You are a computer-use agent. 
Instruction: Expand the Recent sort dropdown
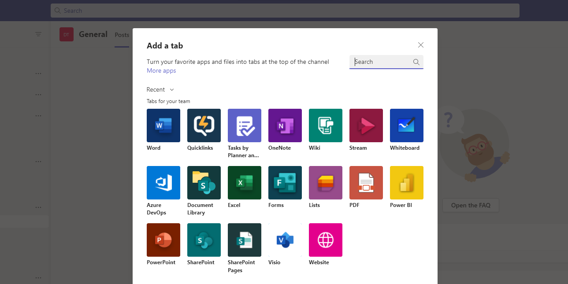160,89
